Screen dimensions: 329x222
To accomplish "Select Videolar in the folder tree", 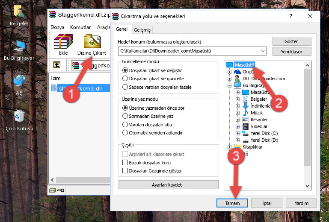I will (x=259, y=126).
